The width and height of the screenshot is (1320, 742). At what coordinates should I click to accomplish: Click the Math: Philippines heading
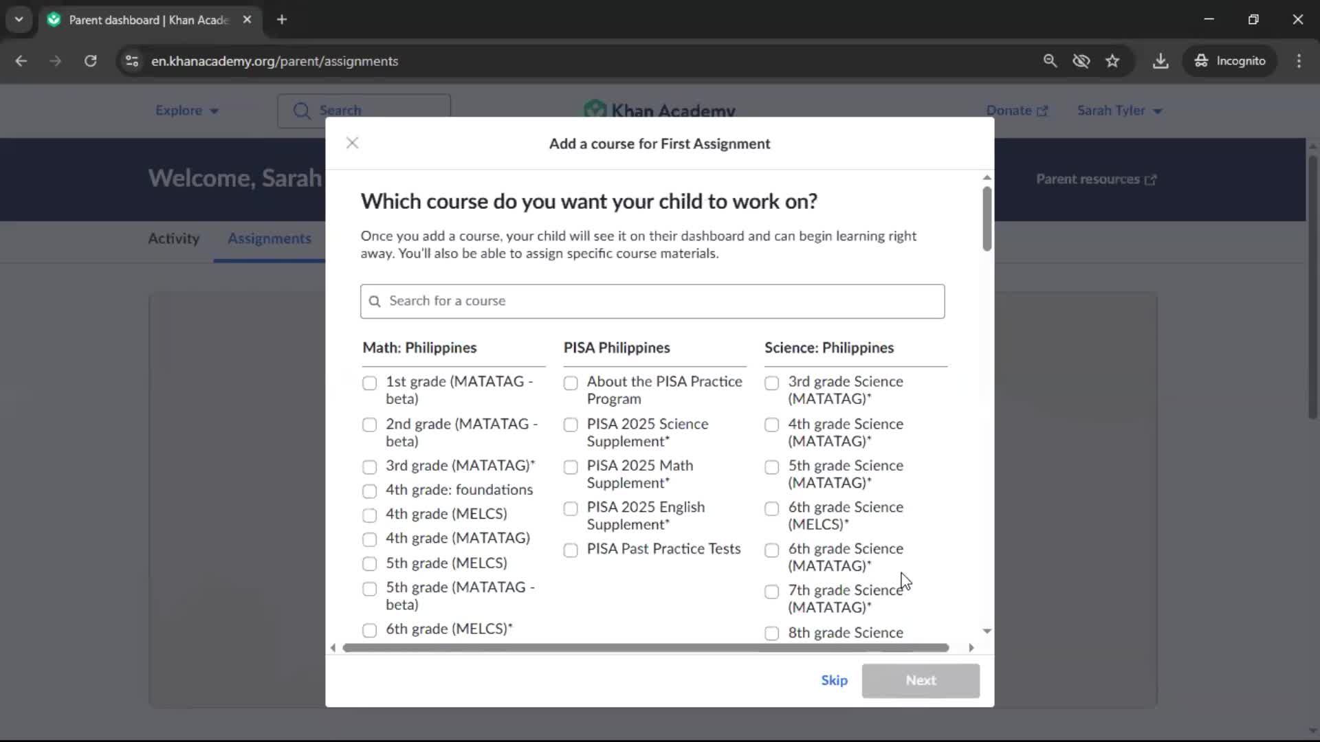(419, 348)
